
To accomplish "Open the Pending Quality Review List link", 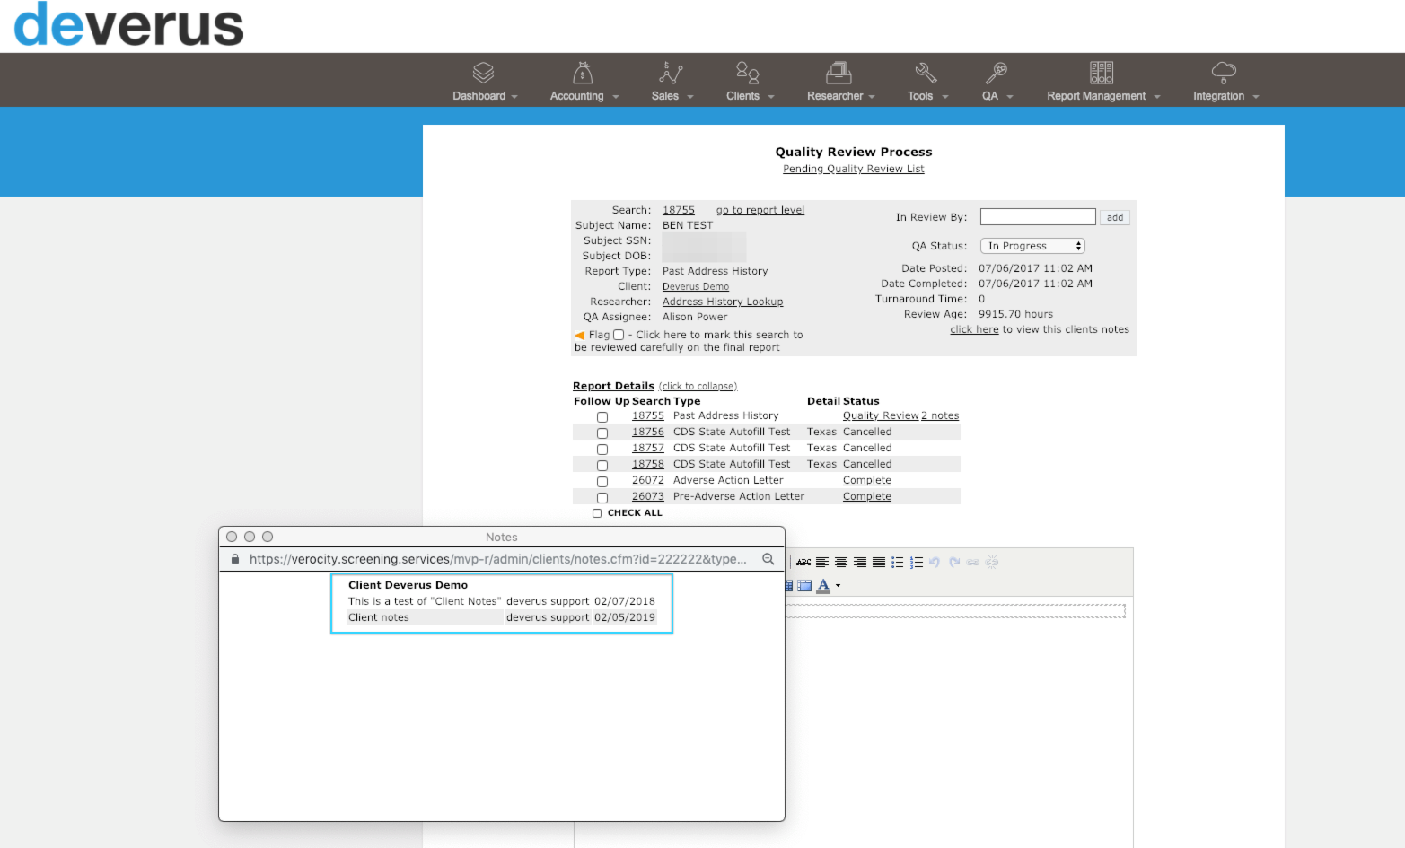I will (x=853, y=169).
